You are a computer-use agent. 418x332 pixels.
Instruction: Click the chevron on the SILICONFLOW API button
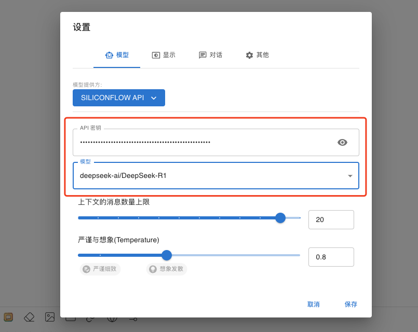(154, 98)
